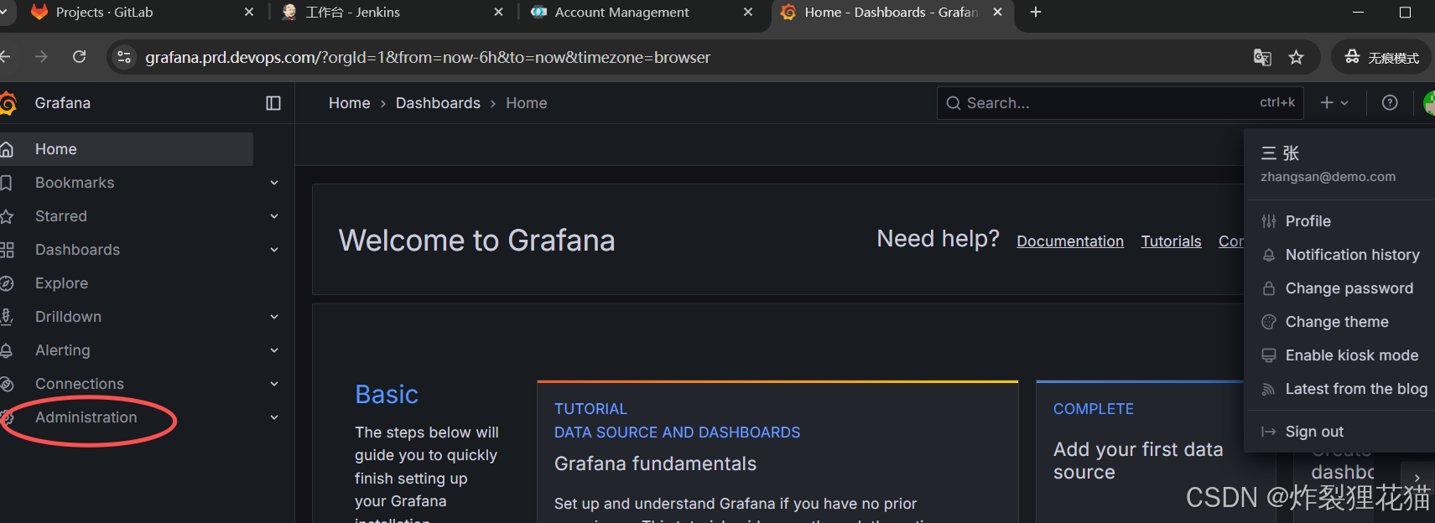Click the user avatar in top bar
This screenshot has height=523, width=1435.
(1429, 103)
